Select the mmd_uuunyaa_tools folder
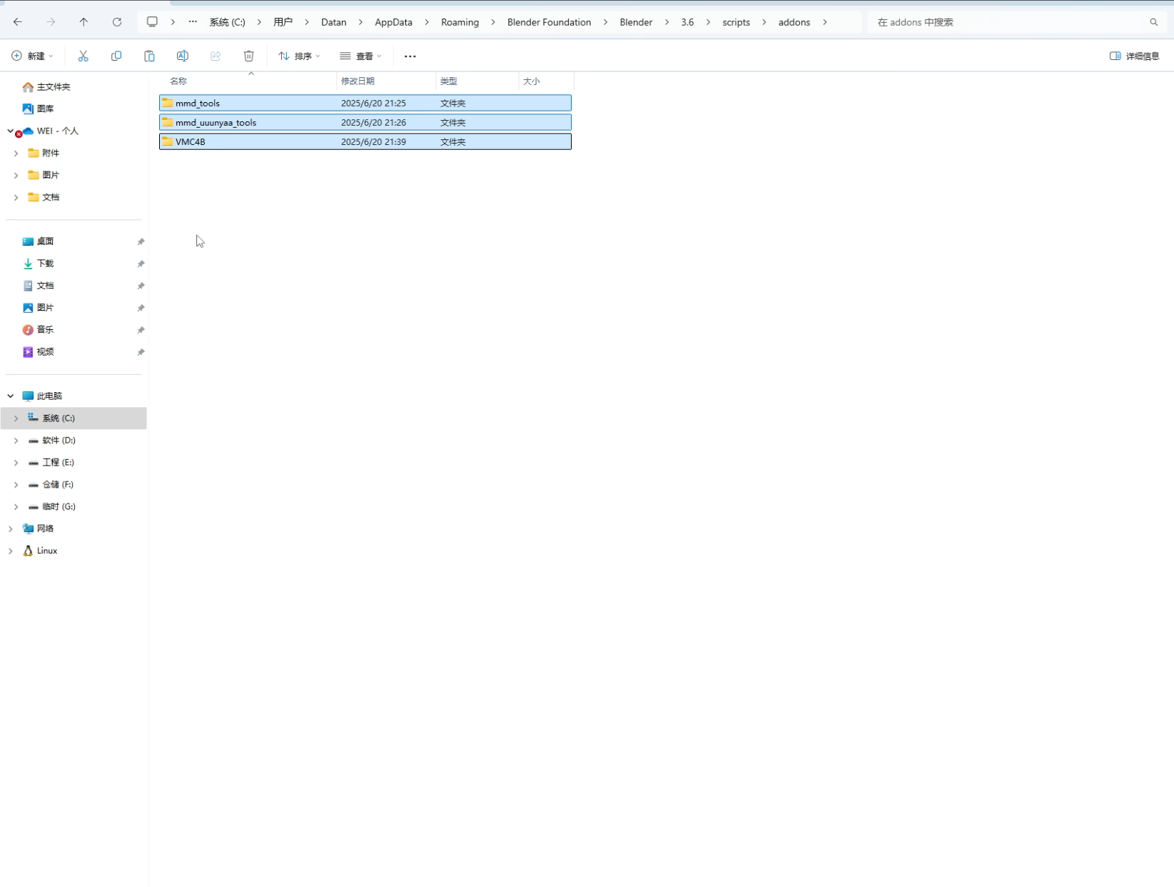The height and width of the screenshot is (887, 1174). pos(216,122)
